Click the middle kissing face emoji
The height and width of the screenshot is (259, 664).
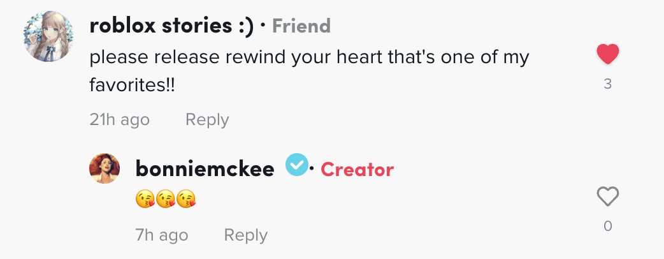(x=166, y=200)
